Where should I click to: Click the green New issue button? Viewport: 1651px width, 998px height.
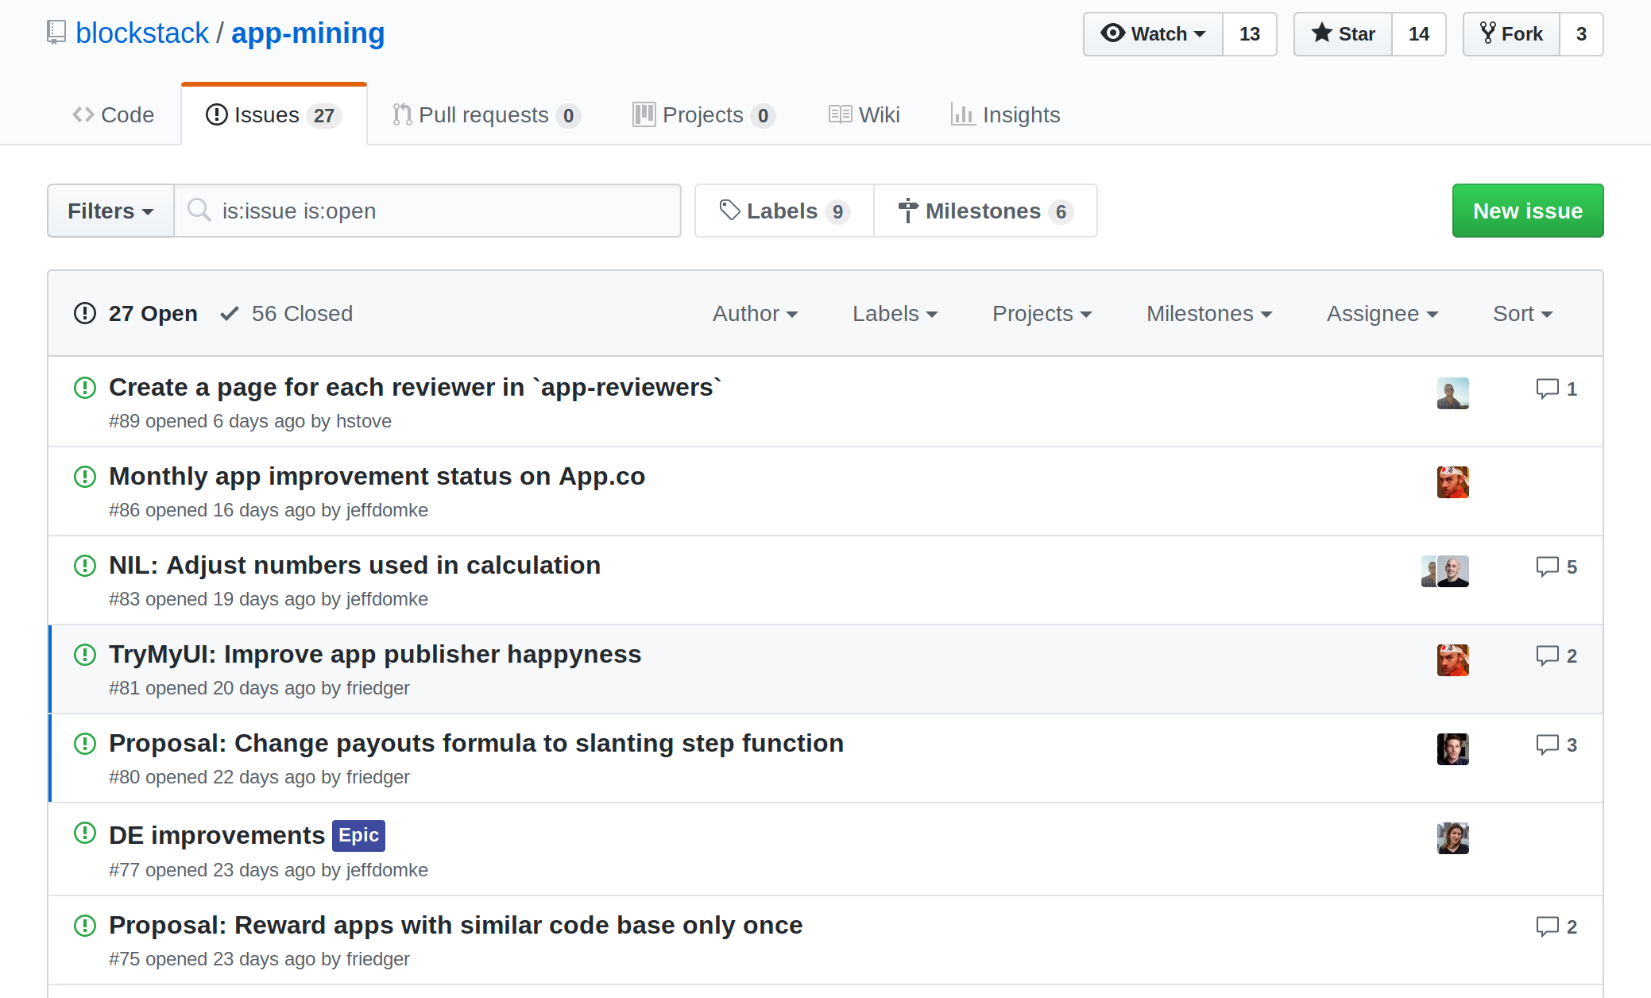click(1527, 211)
